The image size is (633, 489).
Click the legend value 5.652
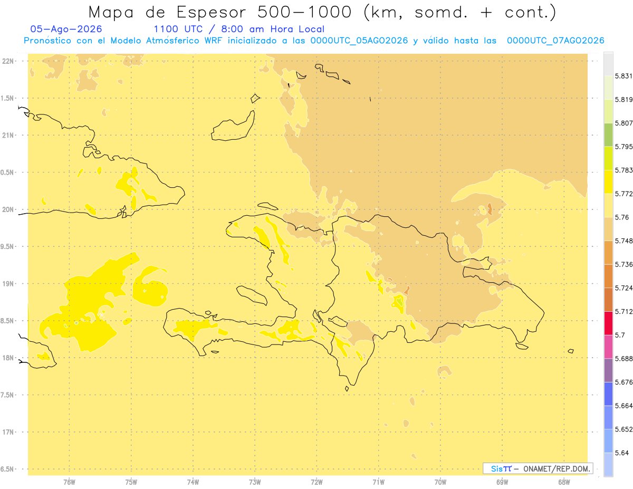[624, 429]
